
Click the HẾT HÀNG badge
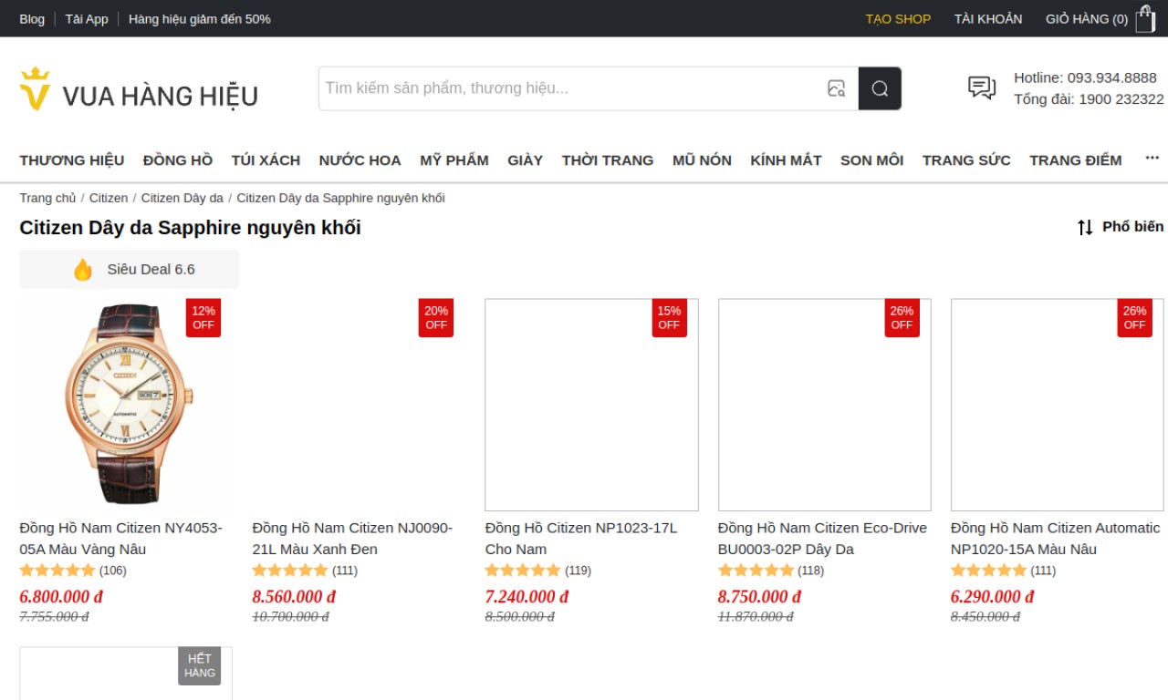click(x=200, y=666)
